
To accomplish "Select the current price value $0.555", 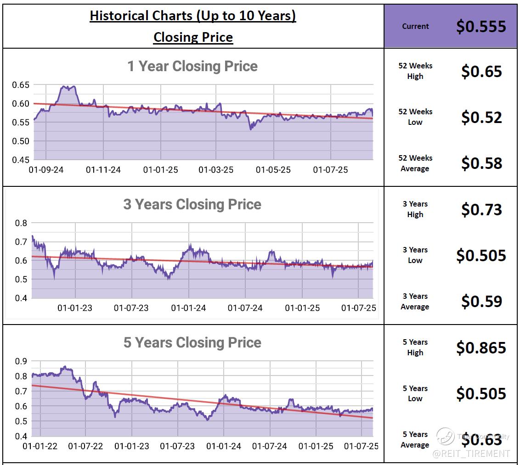I will [481, 26].
